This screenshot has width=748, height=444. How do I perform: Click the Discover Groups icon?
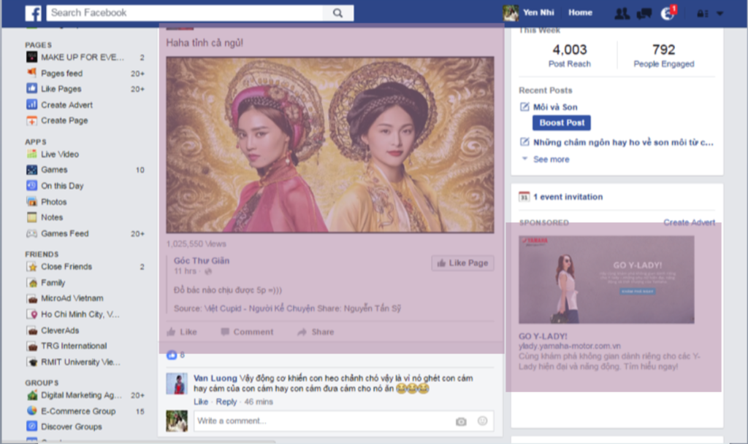click(32, 426)
